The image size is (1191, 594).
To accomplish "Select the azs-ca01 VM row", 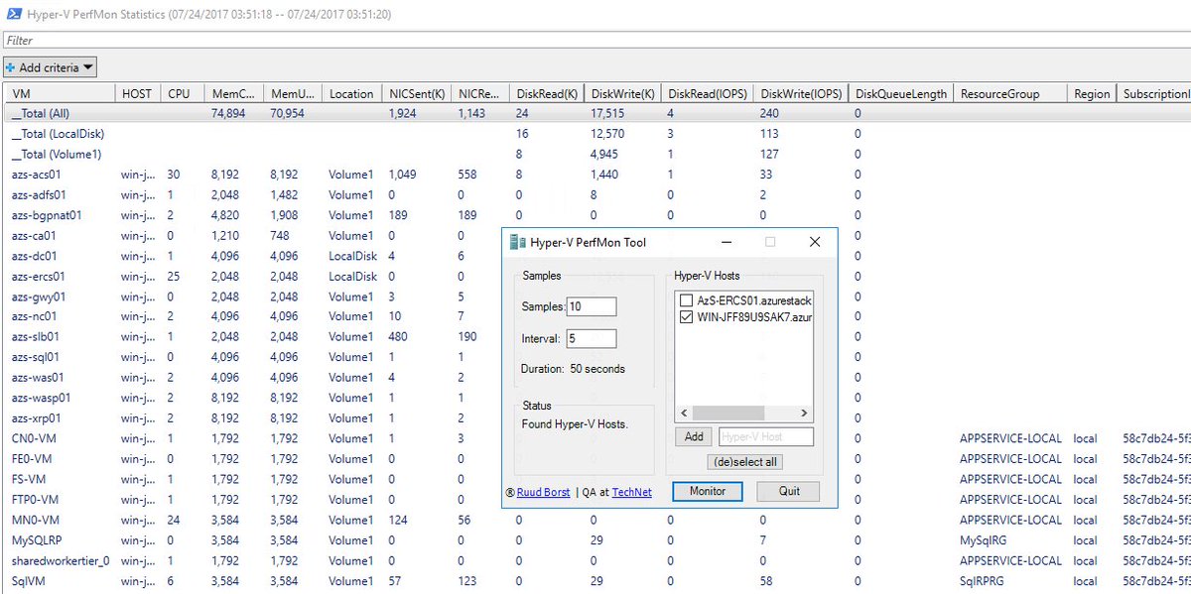I will point(595,235).
